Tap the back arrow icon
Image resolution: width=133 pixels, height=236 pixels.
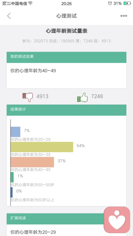pos(9,16)
